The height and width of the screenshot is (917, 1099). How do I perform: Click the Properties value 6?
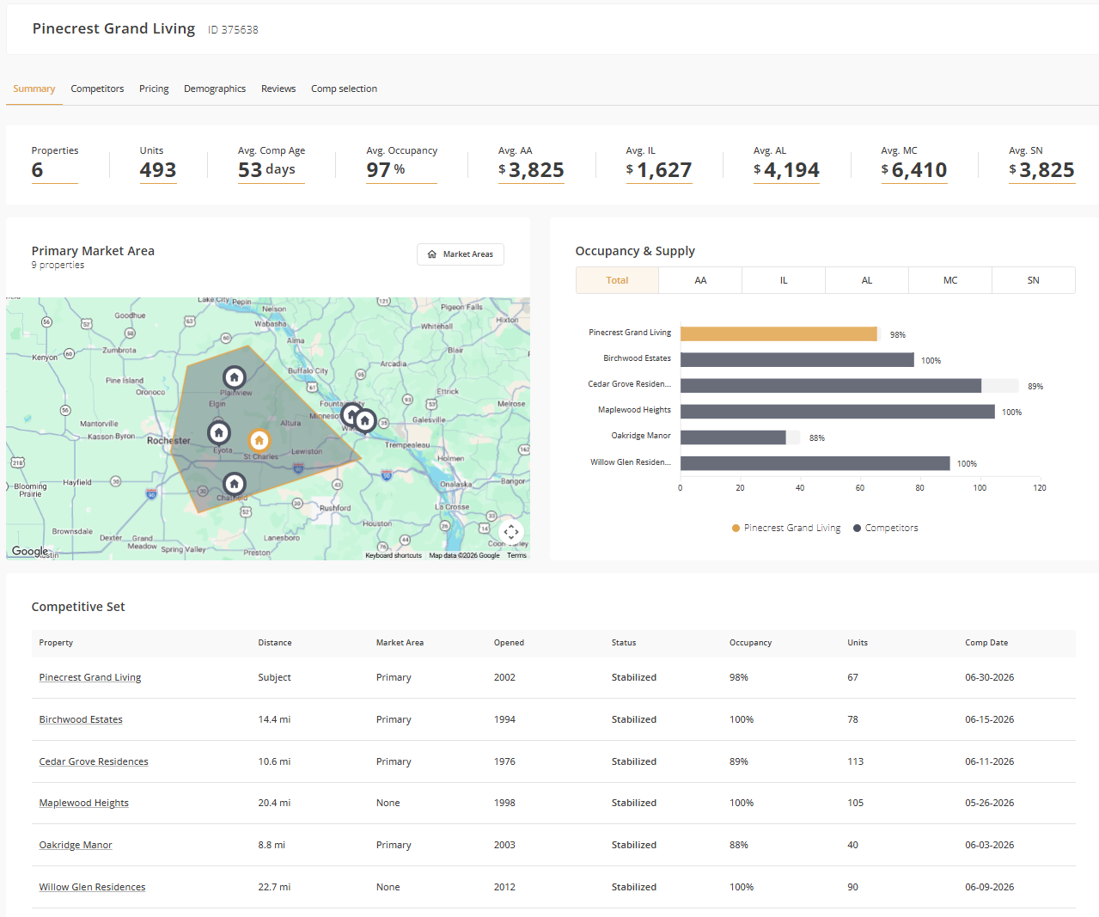pyautogui.click(x=37, y=170)
